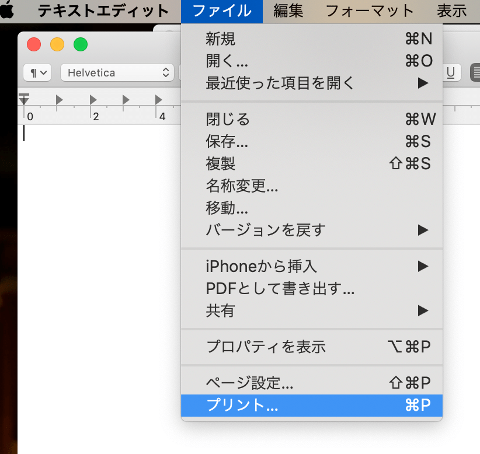Open the フォーマット menu
Image resolution: width=480 pixels, height=454 pixels.
370,10
